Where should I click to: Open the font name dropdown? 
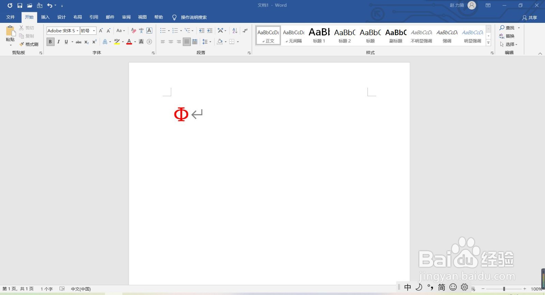[x=77, y=31]
